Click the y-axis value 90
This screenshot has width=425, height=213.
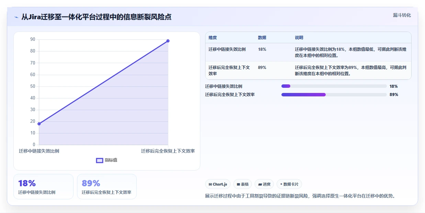pos(33,39)
